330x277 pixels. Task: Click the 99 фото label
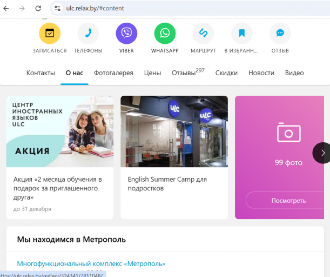[x=288, y=163]
